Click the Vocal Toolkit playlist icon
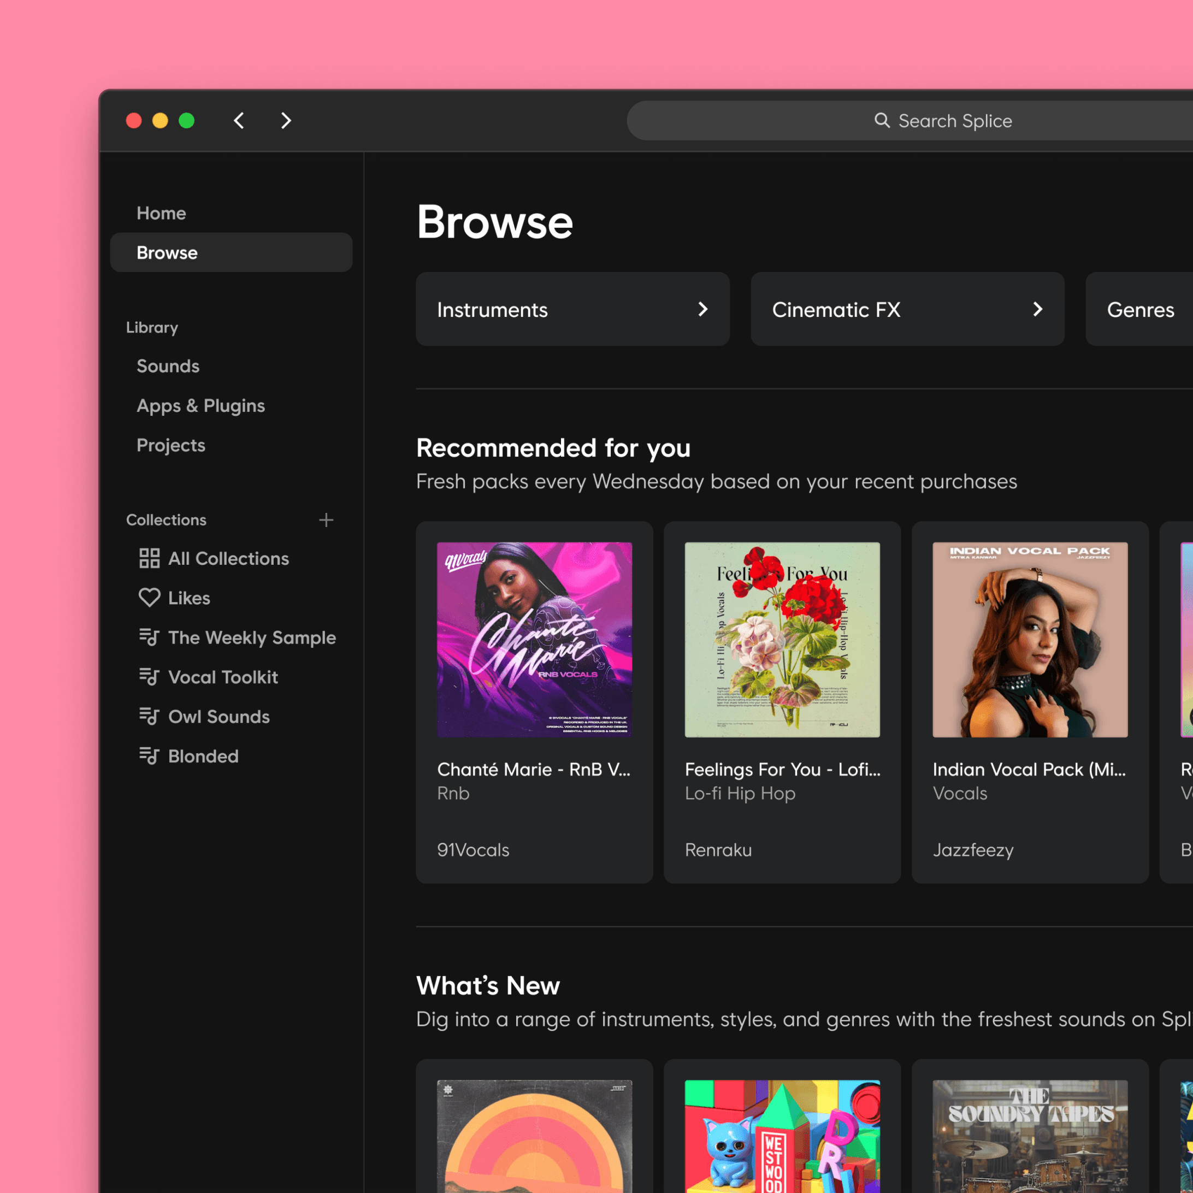Screen dimensions: 1193x1193 point(150,677)
